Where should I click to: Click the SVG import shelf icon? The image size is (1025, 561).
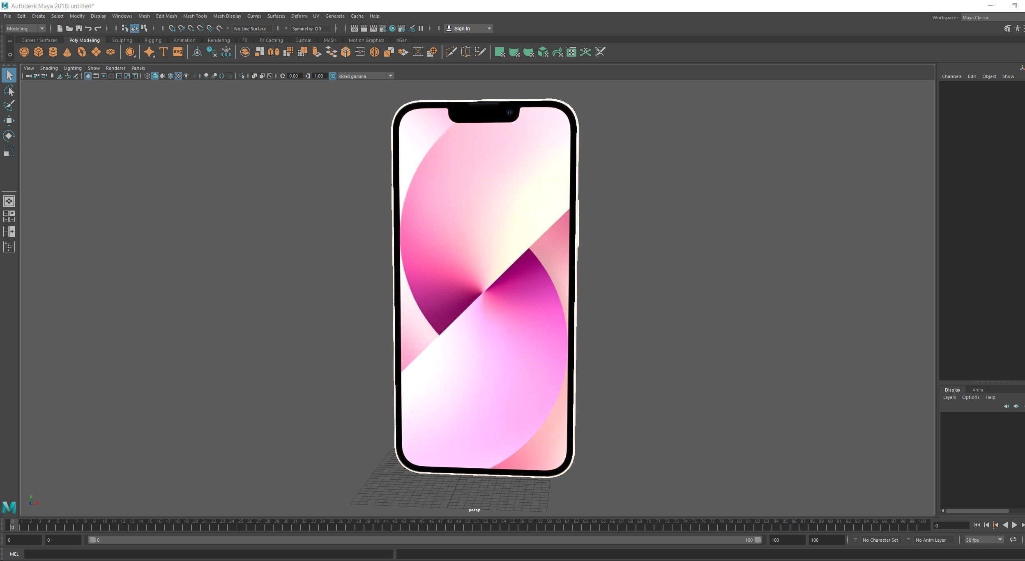click(x=178, y=52)
